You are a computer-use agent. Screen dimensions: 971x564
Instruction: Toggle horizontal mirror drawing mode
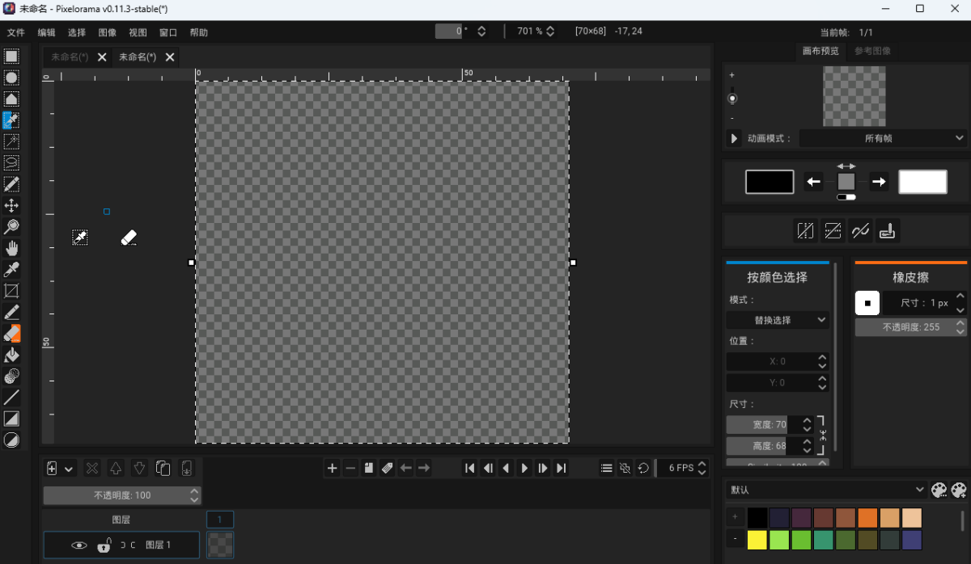click(805, 232)
